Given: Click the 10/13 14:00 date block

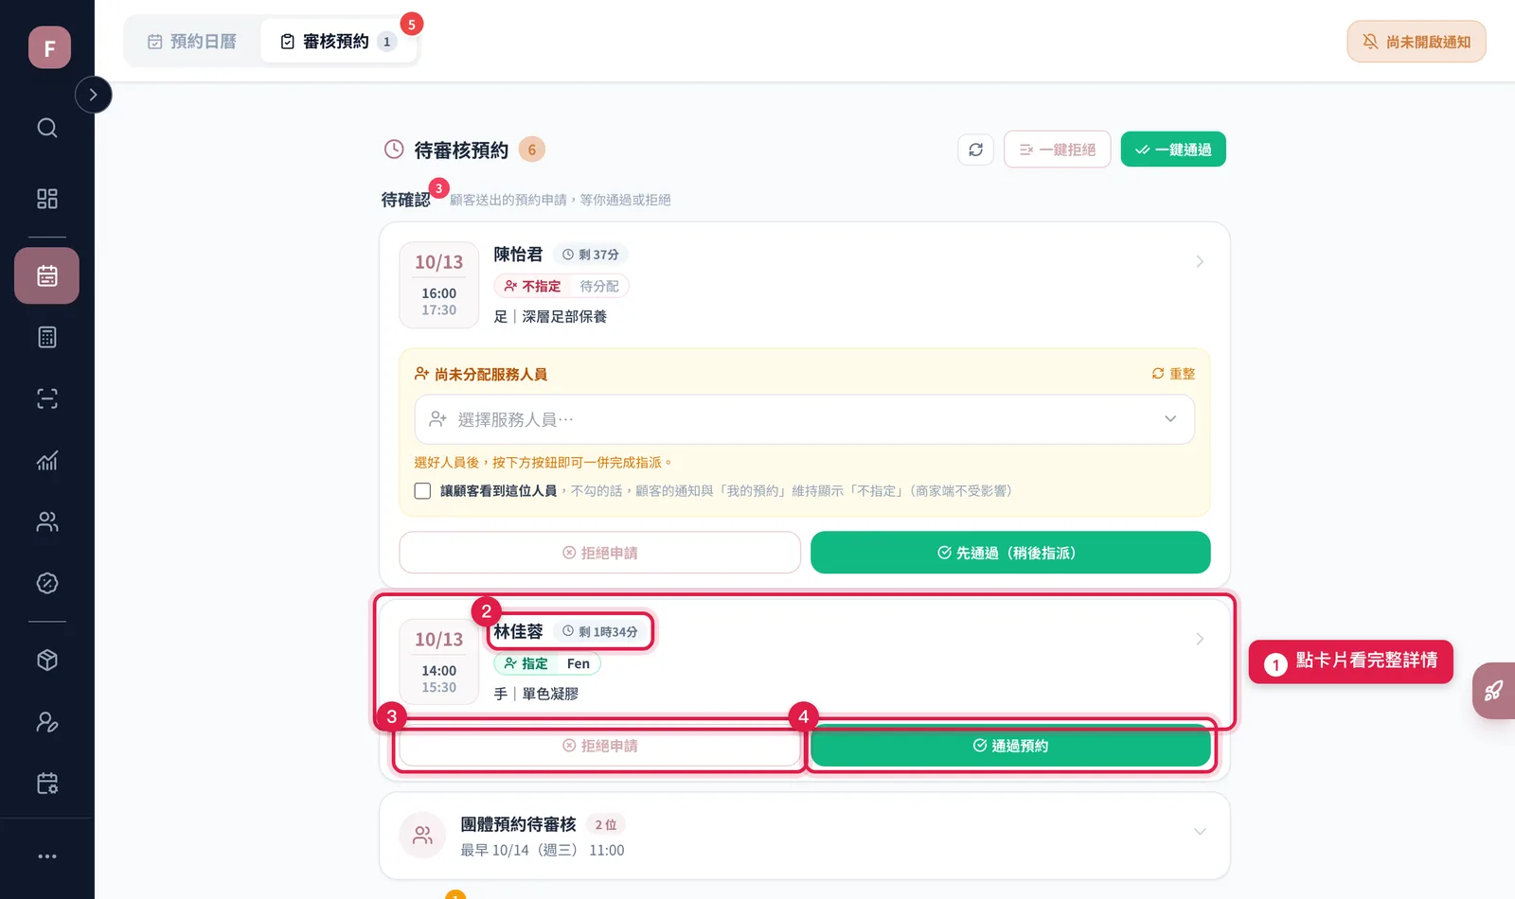Looking at the screenshot, I should point(439,663).
